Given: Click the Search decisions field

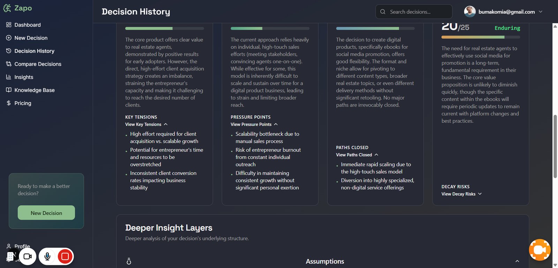Looking at the screenshot, I should (414, 11).
